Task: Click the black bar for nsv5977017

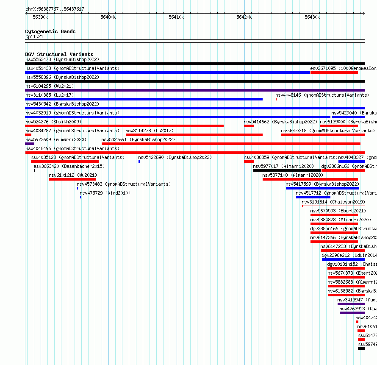Action: tap(287, 170)
